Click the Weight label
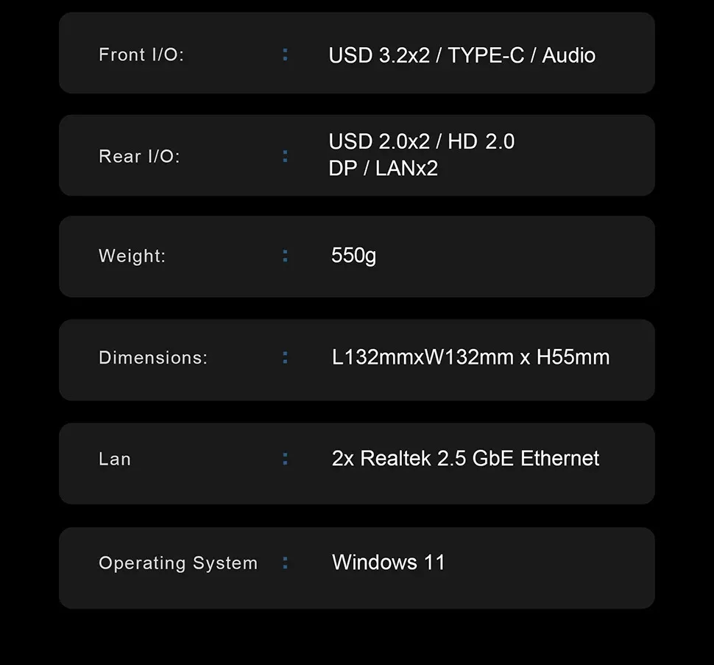Screen dimensions: 714x665 [x=132, y=256]
